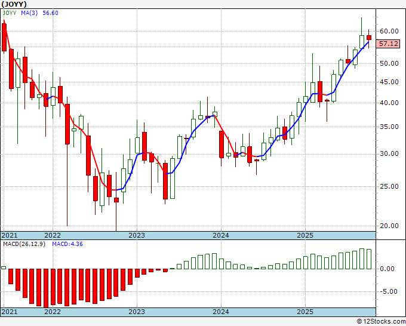Image resolution: width=406 pixels, height=326 pixels.
Task: Click the 0.00 MACD axis label
Action: 387,269
